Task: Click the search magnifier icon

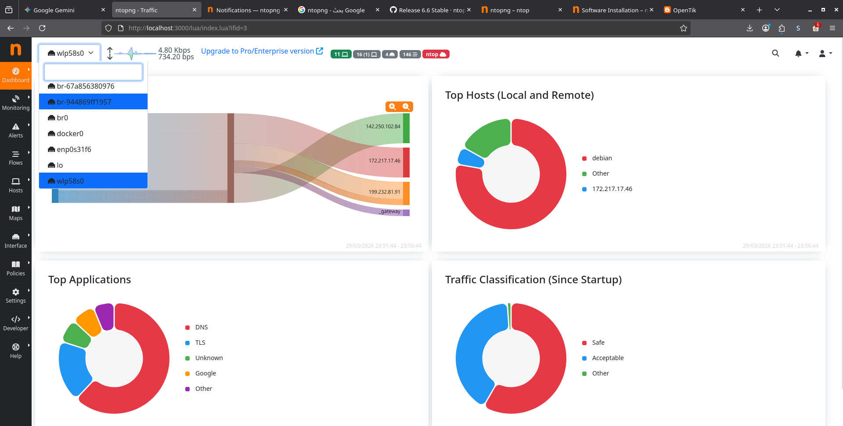Action: [x=775, y=54]
